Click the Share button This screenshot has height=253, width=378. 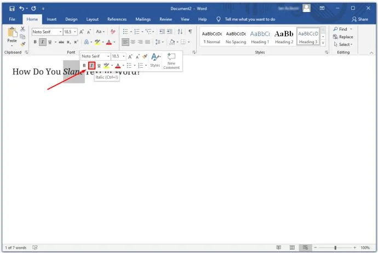(360, 19)
